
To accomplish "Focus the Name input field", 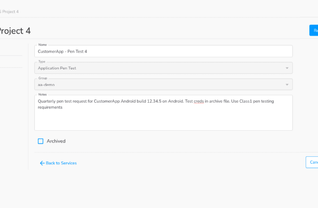I will coord(163,51).
